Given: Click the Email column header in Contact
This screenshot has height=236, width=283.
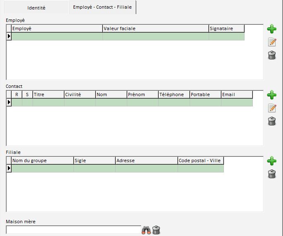Looking at the screenshot, I should (x=237, y=94).
